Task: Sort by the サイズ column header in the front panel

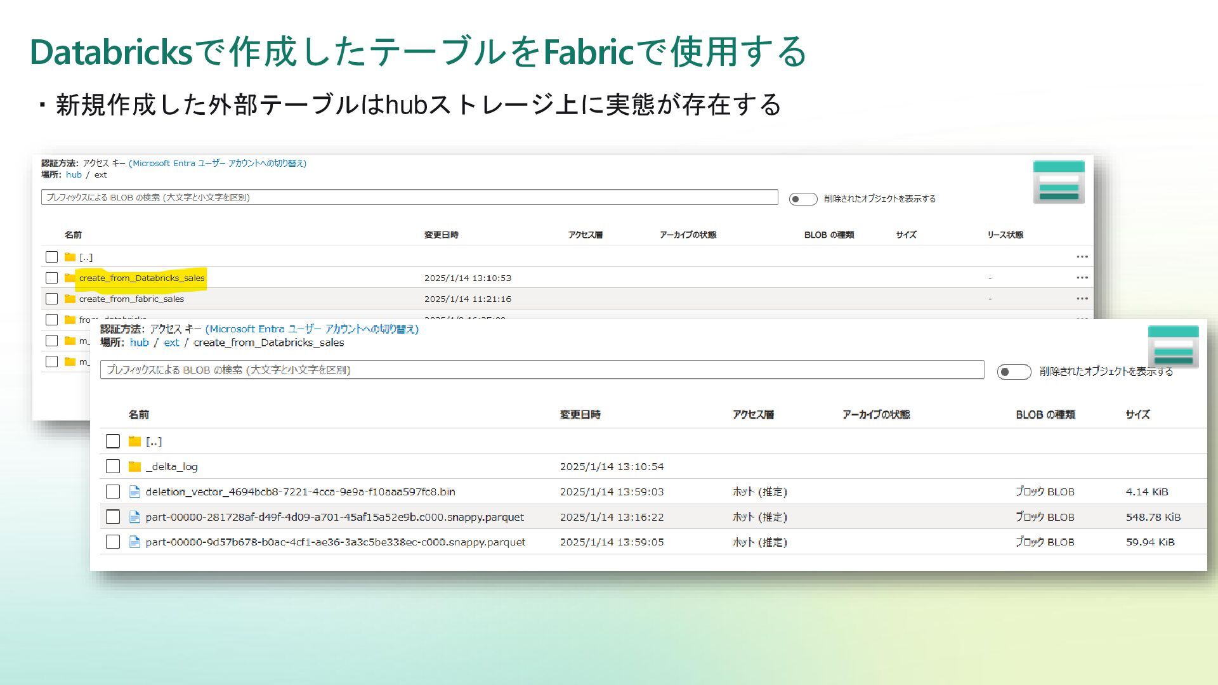Action: click(1137, 415)
